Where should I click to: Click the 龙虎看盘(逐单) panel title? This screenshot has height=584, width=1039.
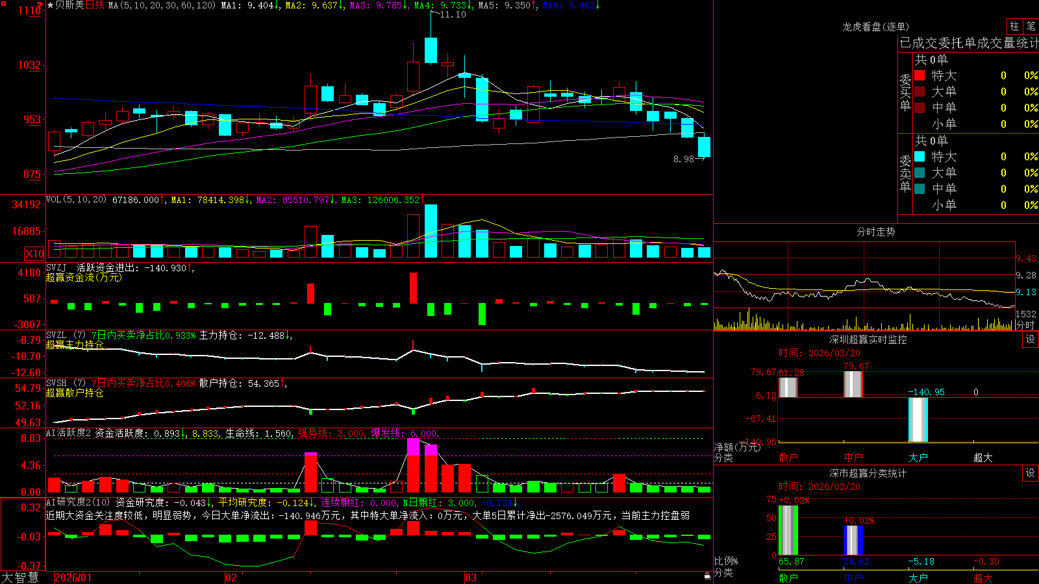tap(876, 27)
